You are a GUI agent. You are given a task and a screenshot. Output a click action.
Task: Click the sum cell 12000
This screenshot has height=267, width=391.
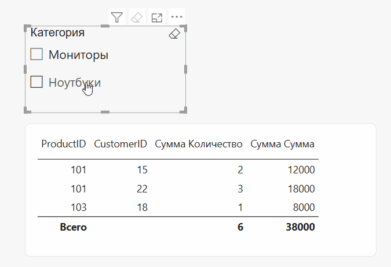(x=301, y=170)
